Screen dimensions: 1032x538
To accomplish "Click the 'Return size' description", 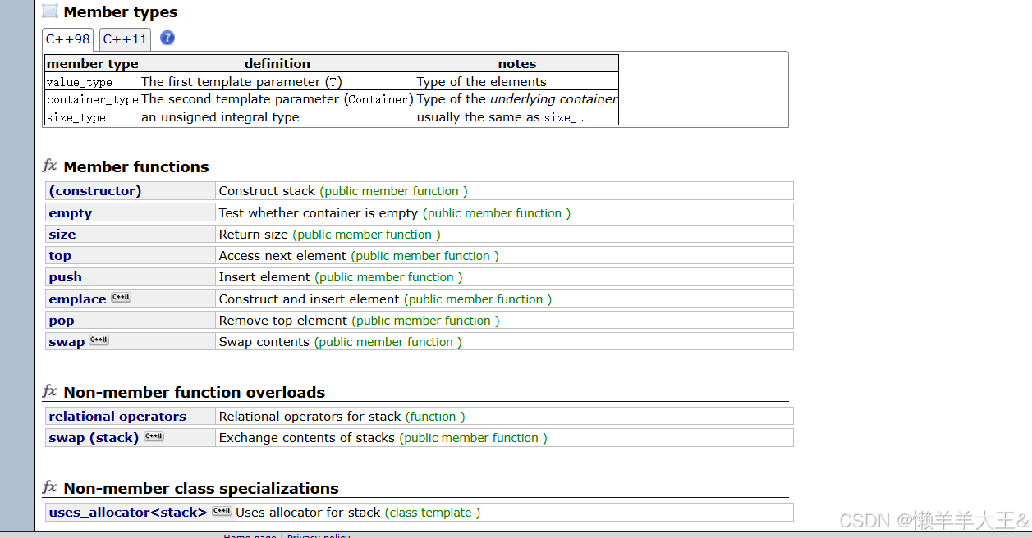I will 254,235.
